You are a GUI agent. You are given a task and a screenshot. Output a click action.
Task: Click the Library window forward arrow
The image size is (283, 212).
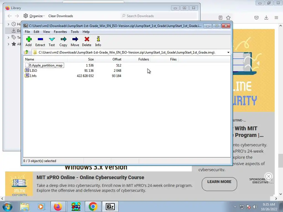click(x=17, y=16)
